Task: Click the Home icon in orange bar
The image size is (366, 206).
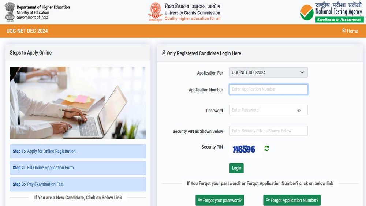Action: click(344, 30)
